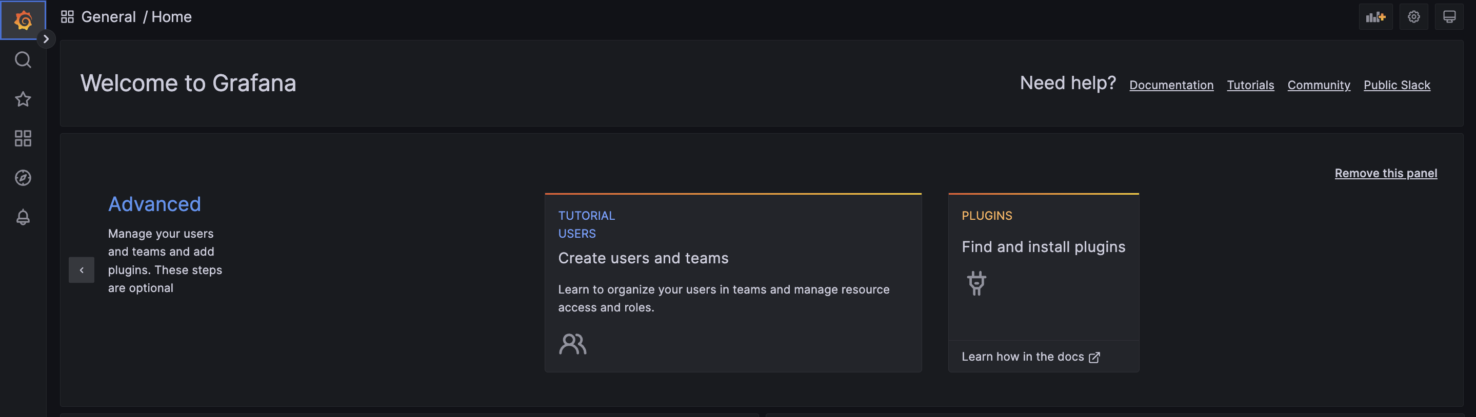This screenshot has width=1476, height=417.
Task: Open the Alerting bell icon
Action: [23, 217]
